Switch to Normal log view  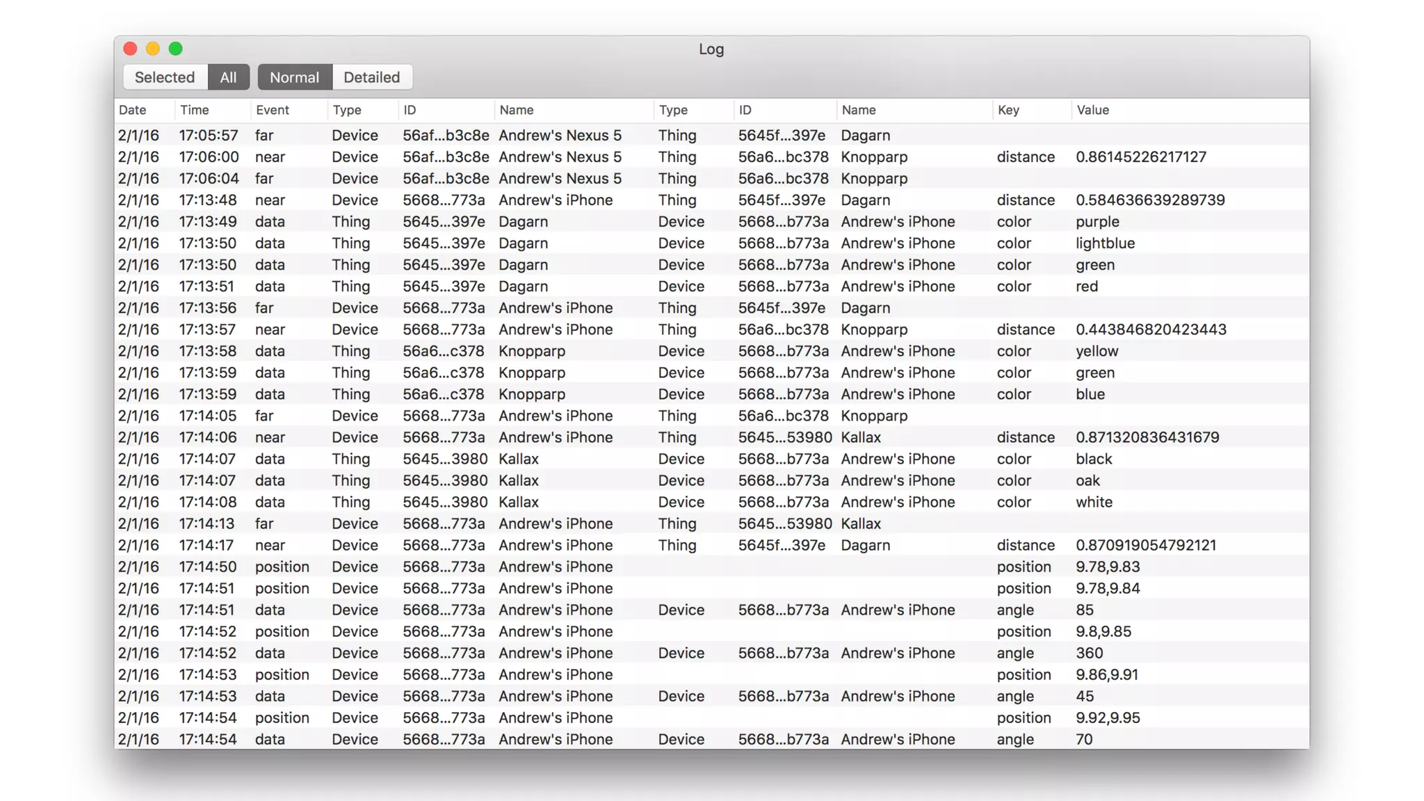click(x=294, y=77)
